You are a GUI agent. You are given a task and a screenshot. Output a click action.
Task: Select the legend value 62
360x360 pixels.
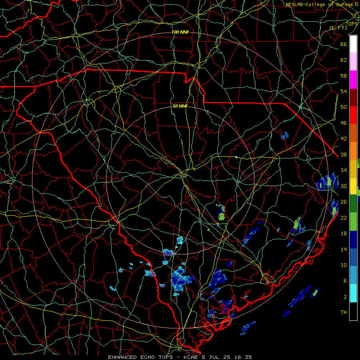click(x=344, y=60)
